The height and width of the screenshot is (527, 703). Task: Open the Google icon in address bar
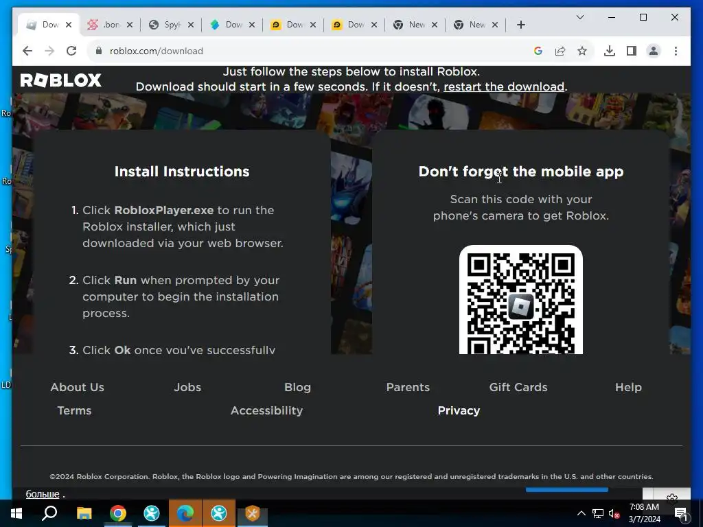coord(538,51)
